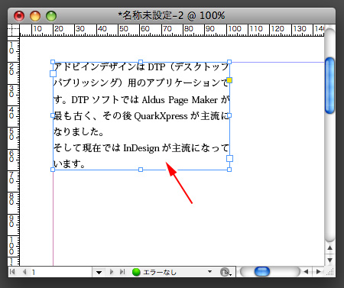Click the 50 mark on the vertical ruler
Image resolution: width=344 pixels, height=288 pixels.
(x=11, y=134)
